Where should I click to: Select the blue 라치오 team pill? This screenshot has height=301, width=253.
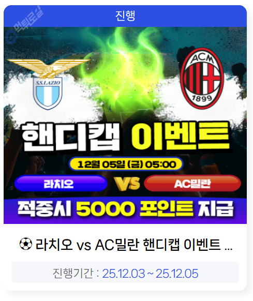click(x=61, y=184)
